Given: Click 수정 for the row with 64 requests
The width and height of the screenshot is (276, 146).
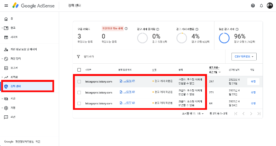Looking at the screenshot, I should pyautogui.click(x=253, y=103).
